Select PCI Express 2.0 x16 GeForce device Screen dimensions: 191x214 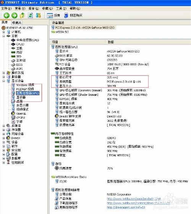pos(84,28)
